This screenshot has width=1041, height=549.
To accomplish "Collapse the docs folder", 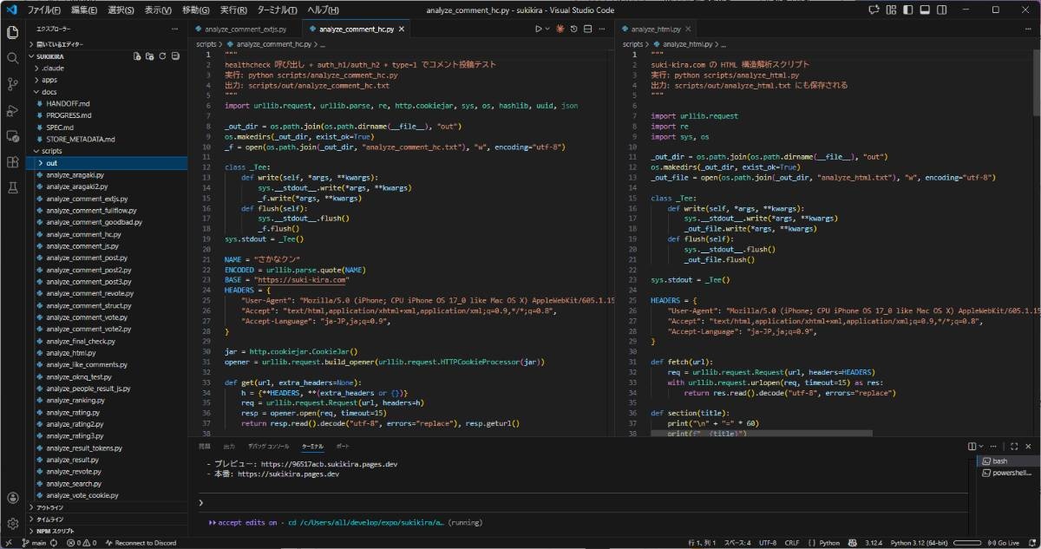I will 49,91.
